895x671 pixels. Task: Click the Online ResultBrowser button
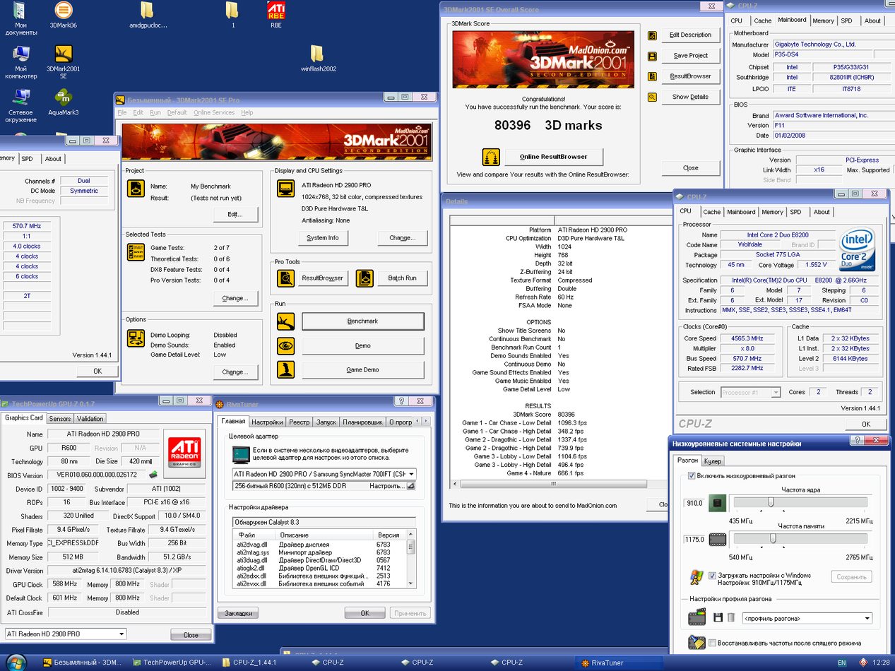tap(555, 157)
